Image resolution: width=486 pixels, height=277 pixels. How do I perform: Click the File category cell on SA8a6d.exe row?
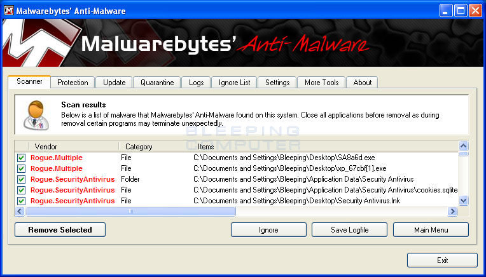click(x=126, y=158)
